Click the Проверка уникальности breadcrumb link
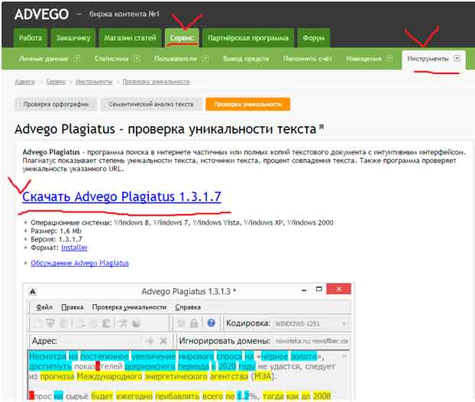The height and width of the screenshot is (402, 475). coord(156,82)
